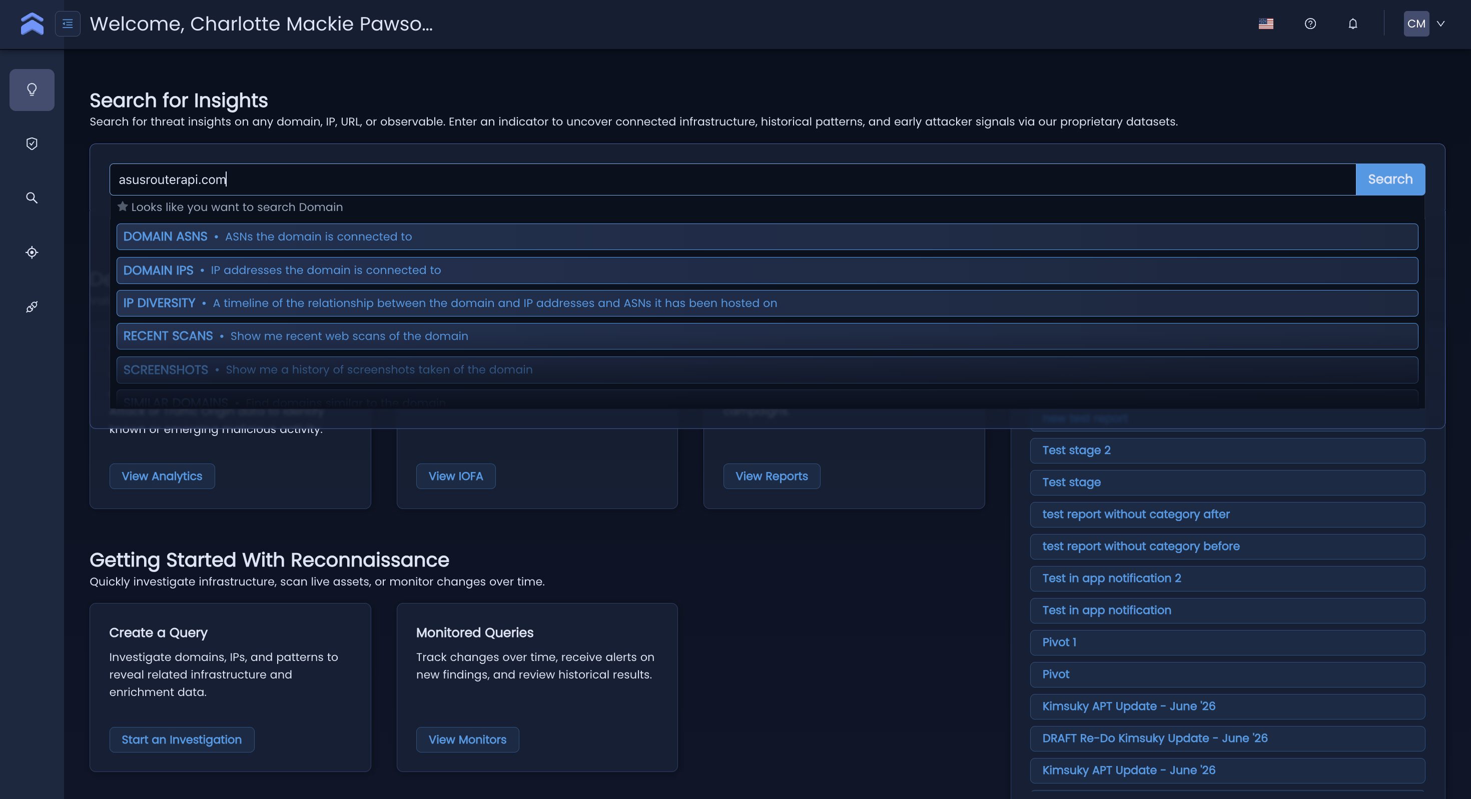
Task: Open the Pivot 1 report
Action: tap(1227, 642)
